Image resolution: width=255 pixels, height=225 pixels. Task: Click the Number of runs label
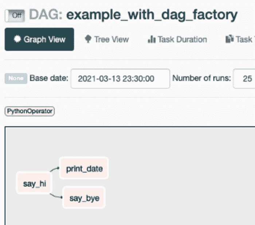click(201, 78)
